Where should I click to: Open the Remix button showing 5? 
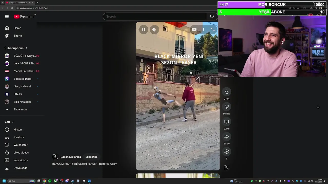pyautogui.click(x=227, y=152)
